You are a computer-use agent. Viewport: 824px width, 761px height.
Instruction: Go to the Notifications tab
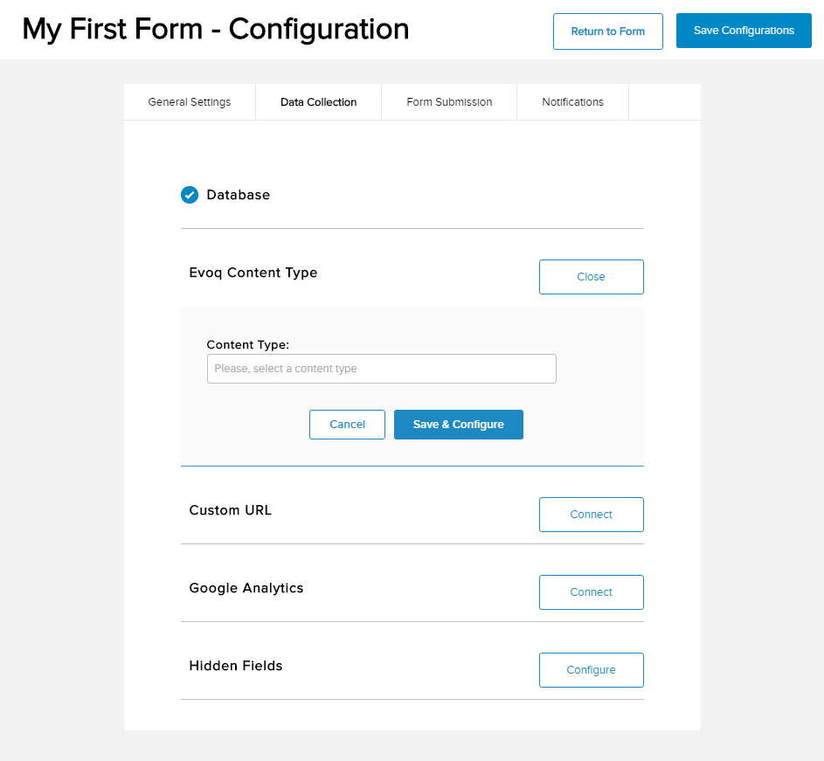click(572, 102)
